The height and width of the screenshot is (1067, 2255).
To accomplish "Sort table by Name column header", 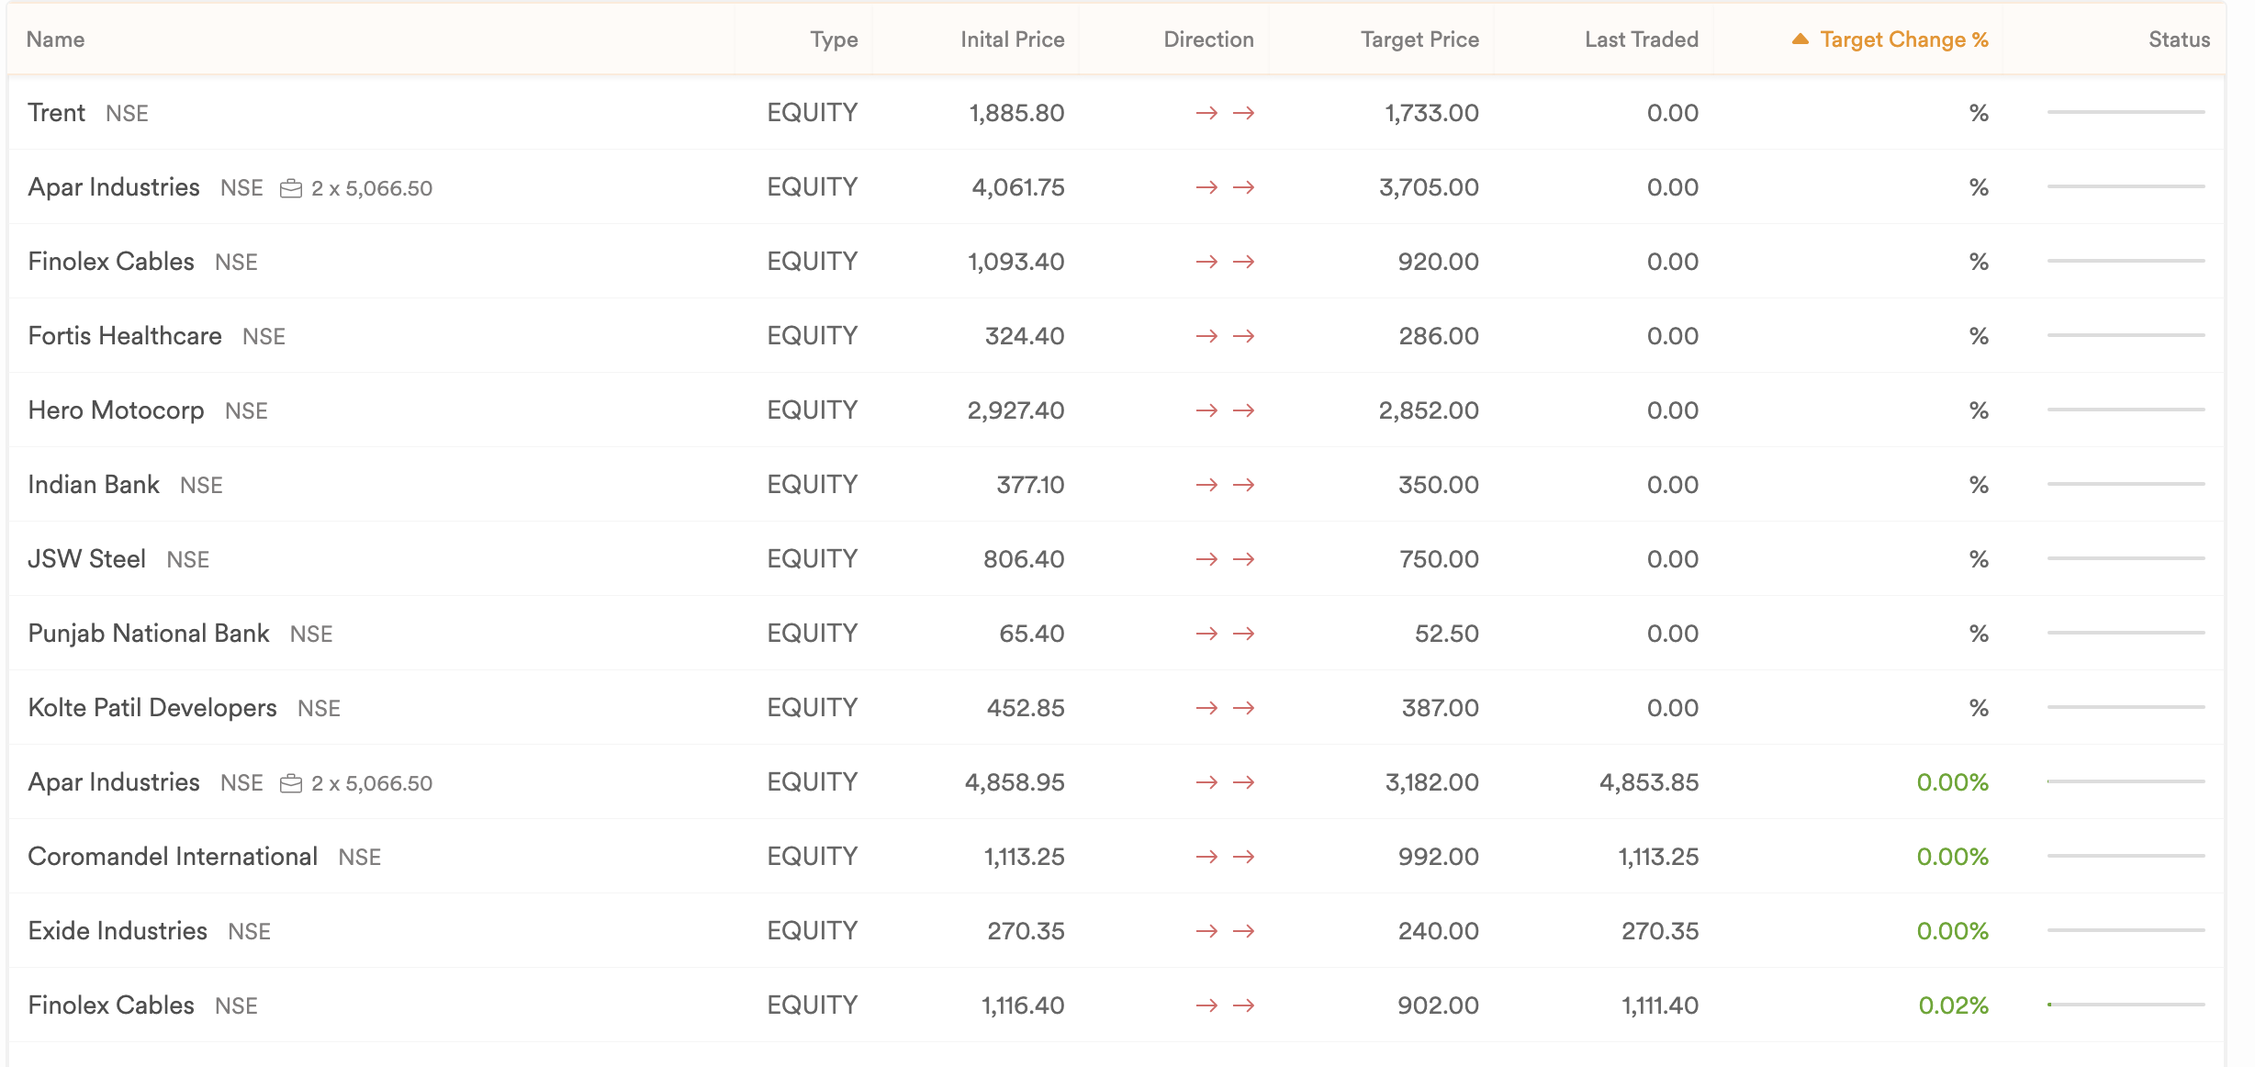I will (x=55, y=39).
